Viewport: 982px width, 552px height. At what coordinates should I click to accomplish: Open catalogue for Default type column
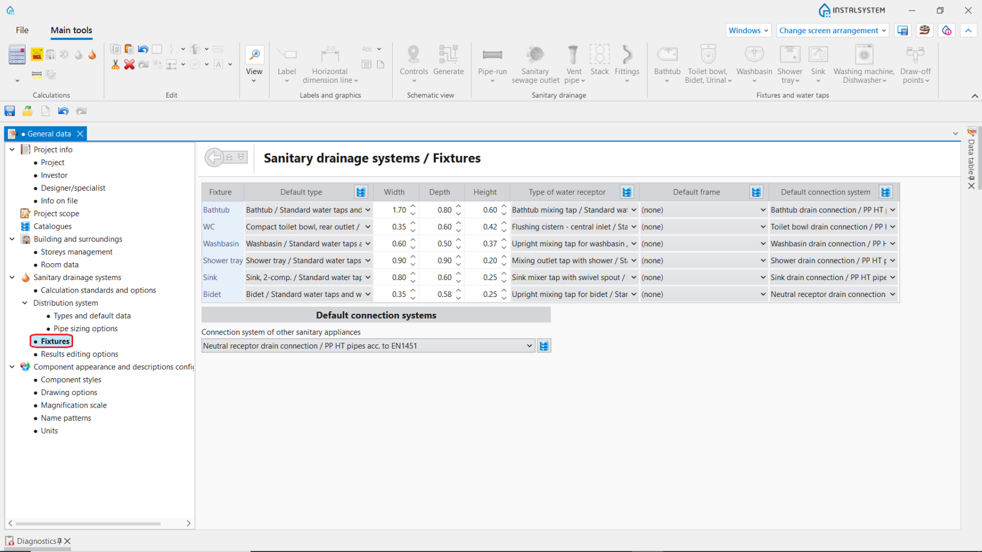(361, 192)
